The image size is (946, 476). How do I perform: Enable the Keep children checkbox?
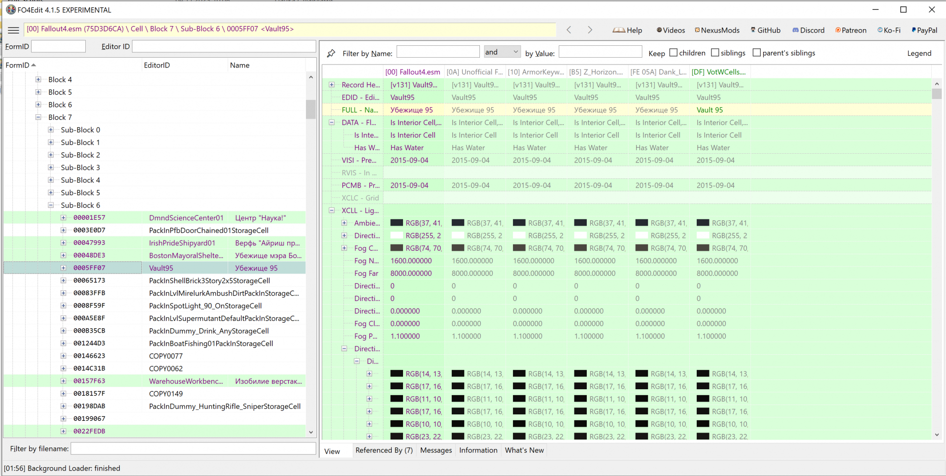(x=674, y=53)
